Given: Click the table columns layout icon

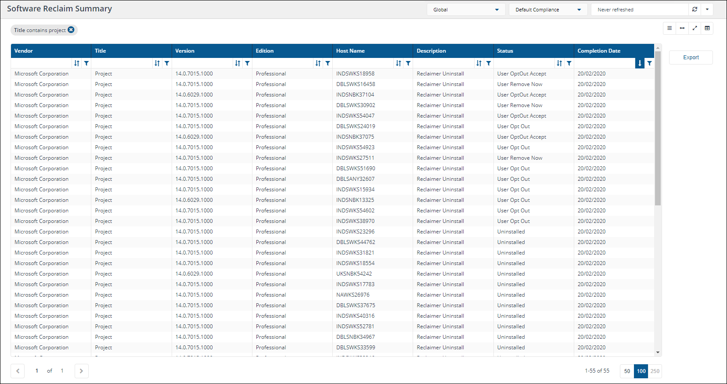Looking at the screenshot, I should click(x=707, y=28).
